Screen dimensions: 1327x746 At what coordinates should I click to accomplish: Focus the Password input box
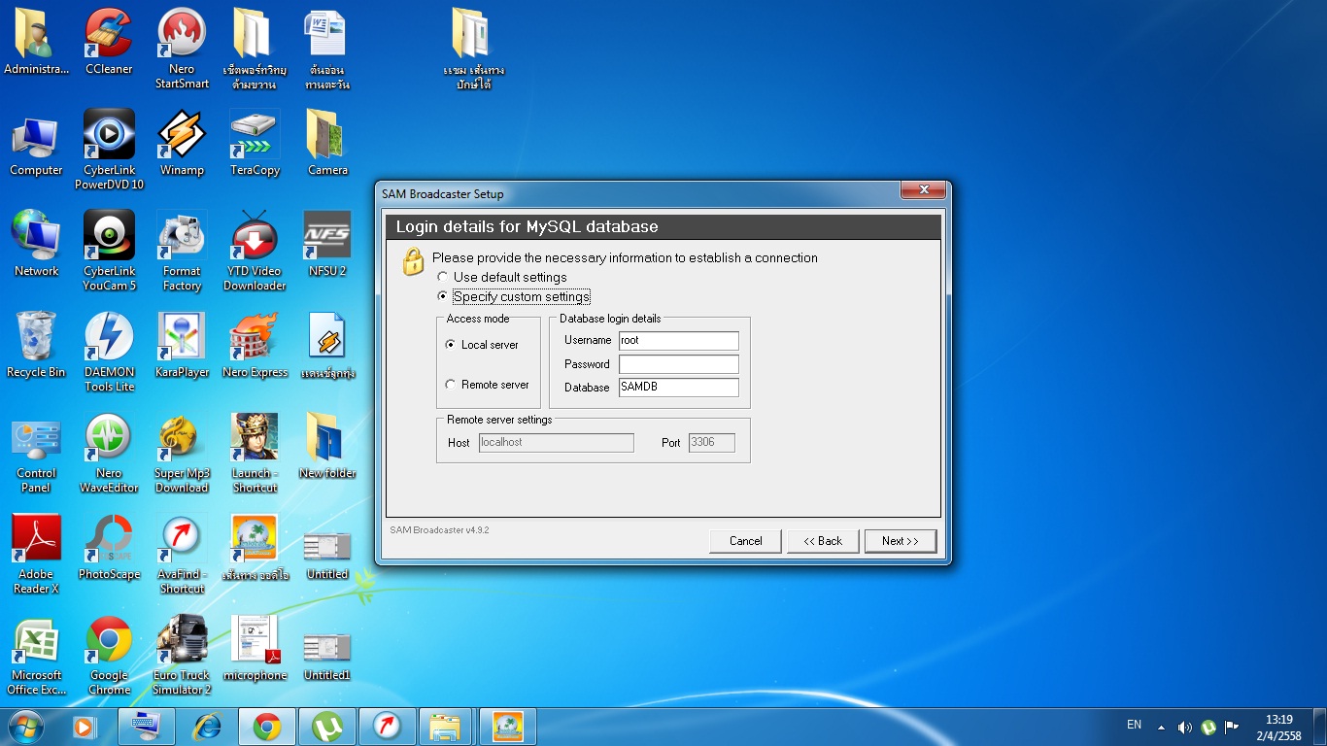click(x=679, y=364)
